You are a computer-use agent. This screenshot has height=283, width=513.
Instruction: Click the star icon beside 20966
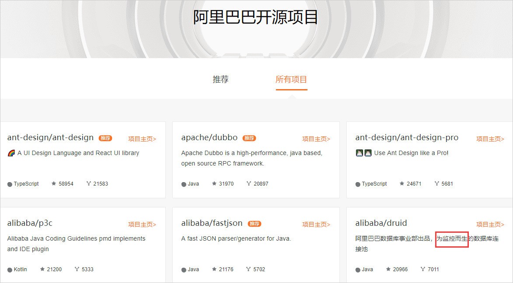388,269
